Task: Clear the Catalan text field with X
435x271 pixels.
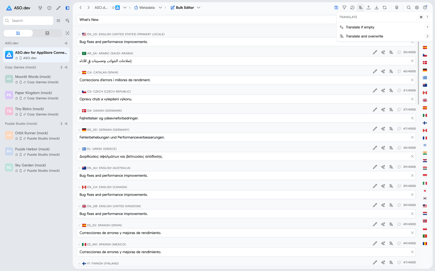Action: (412, 80)
